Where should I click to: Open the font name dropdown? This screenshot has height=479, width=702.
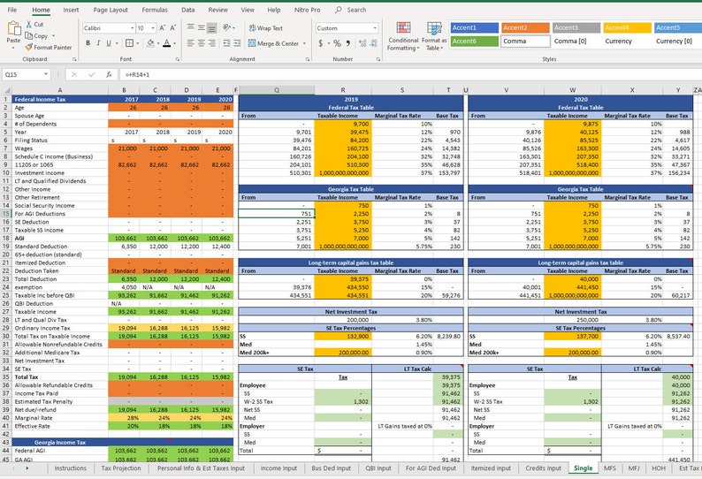tap(132, 27)
